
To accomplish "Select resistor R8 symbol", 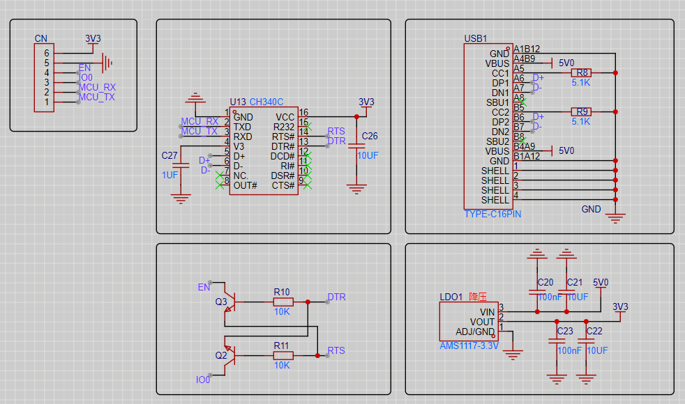I will point(580,72).
